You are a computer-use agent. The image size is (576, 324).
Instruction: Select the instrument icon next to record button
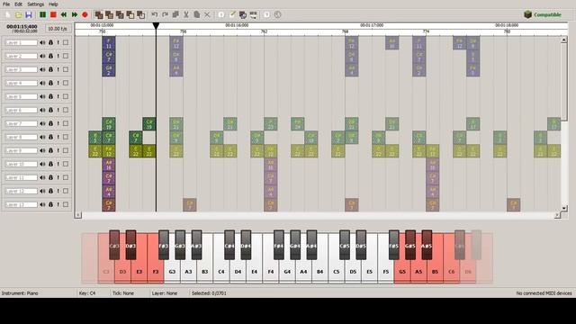[99, 14]
